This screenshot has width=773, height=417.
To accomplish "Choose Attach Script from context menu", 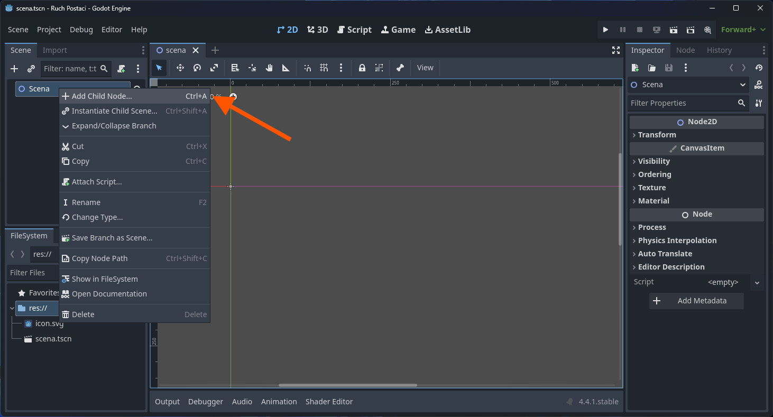I will coord(134,182).
